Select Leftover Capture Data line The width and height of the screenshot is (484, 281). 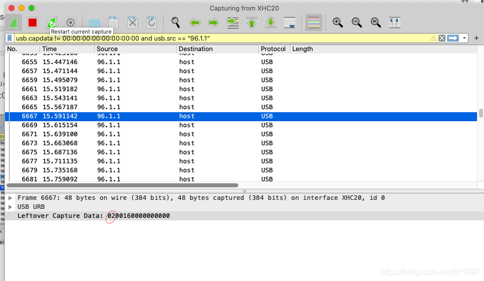click(244, 216)
